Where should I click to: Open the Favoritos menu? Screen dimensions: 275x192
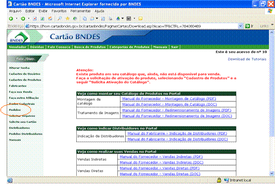click(x=59, y=11)
